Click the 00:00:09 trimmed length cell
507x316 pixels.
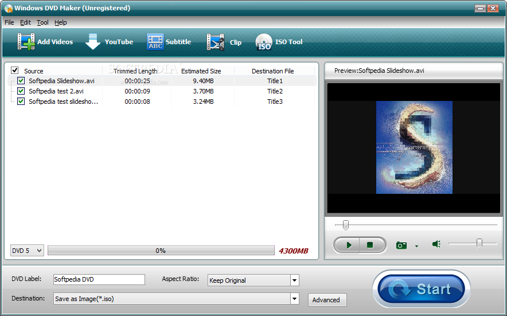click(138, 91)
